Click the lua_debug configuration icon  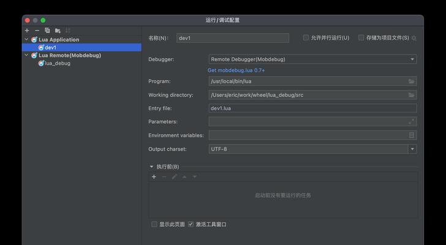41,63
